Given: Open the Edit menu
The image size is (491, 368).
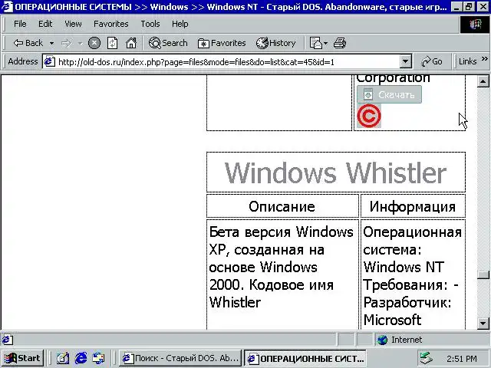Looking at the screenshot, I should click(45, 24).
